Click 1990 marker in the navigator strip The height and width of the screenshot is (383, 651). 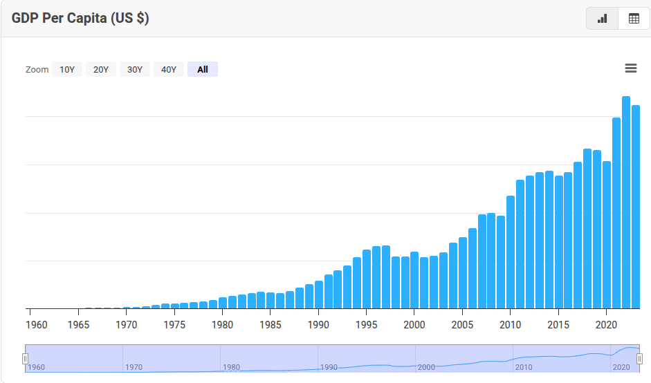(329, 367)
